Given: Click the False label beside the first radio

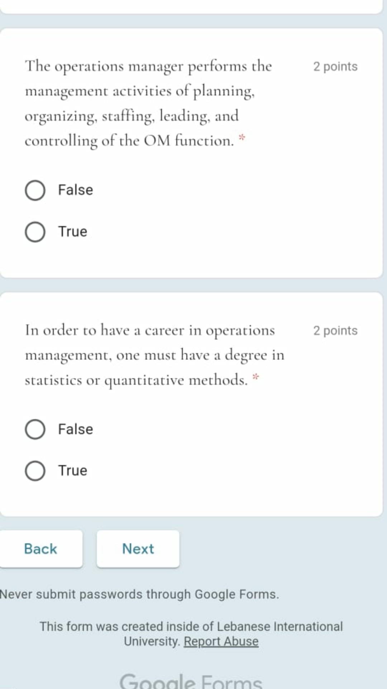Looking at the screenshot, I should pos(75,190).
